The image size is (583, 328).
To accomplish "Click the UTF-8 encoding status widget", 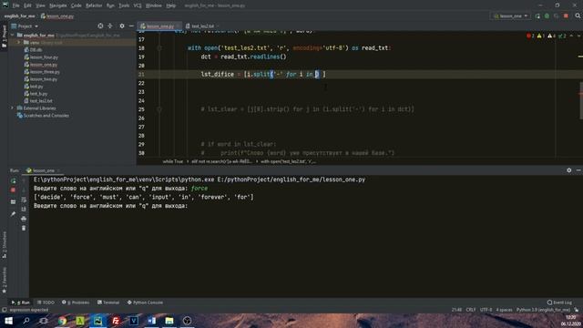I will [486, 310].
